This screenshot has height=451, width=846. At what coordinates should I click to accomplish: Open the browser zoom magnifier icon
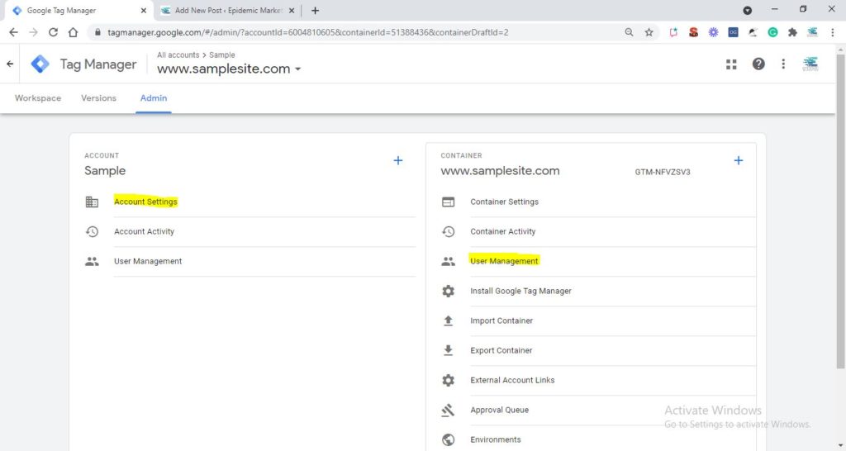pyautogui.click(x=629, y=32)
